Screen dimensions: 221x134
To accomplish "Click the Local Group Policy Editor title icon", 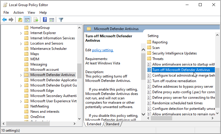I will click(x=5, y=5).
